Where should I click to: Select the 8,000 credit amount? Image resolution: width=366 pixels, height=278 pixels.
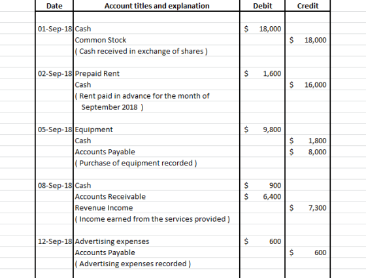point(318,152)
